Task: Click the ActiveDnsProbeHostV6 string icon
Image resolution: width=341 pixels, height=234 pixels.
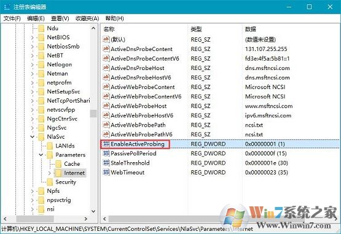Action: 106,77
